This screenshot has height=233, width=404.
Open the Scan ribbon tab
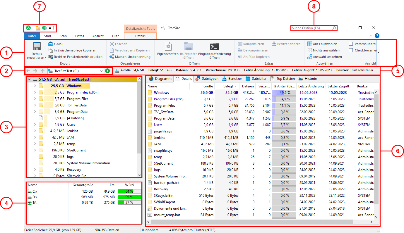[x=63, y=36]
